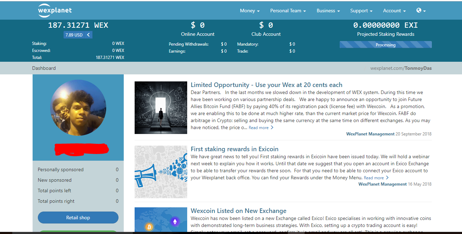462x234 pixels.
Task: Click the Processing progress bar
Action: 386,45
